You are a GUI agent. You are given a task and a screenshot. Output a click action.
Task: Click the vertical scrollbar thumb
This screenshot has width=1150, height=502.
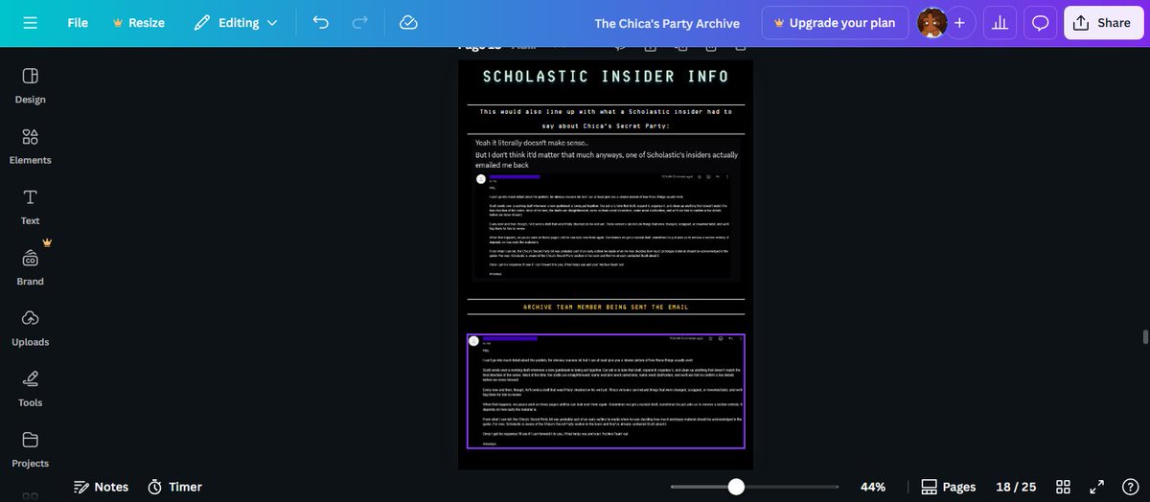(1144, 337)
